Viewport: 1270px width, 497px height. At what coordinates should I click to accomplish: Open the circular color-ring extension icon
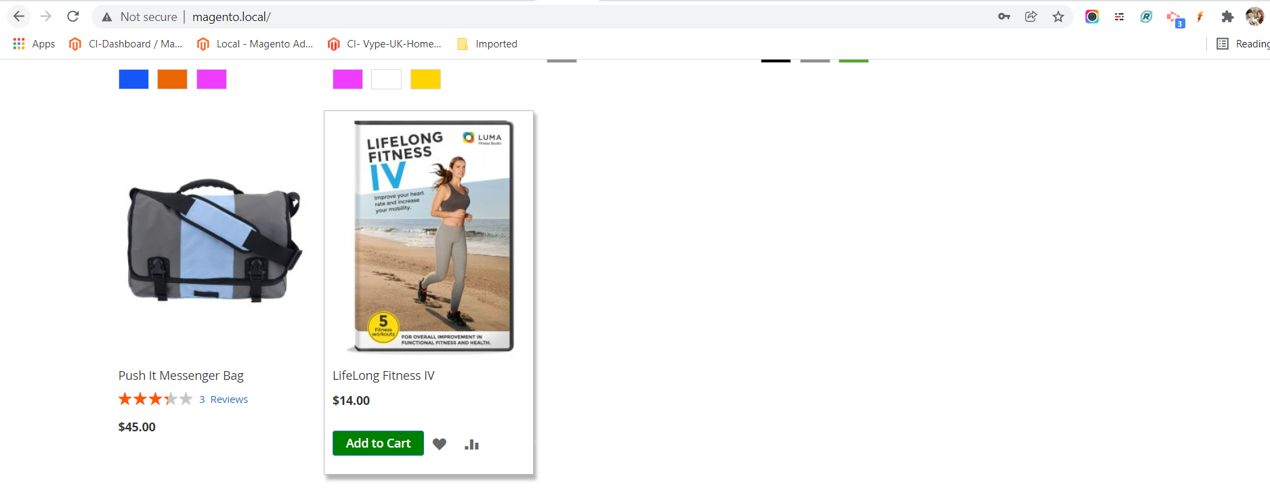[x=1092, y=16]
